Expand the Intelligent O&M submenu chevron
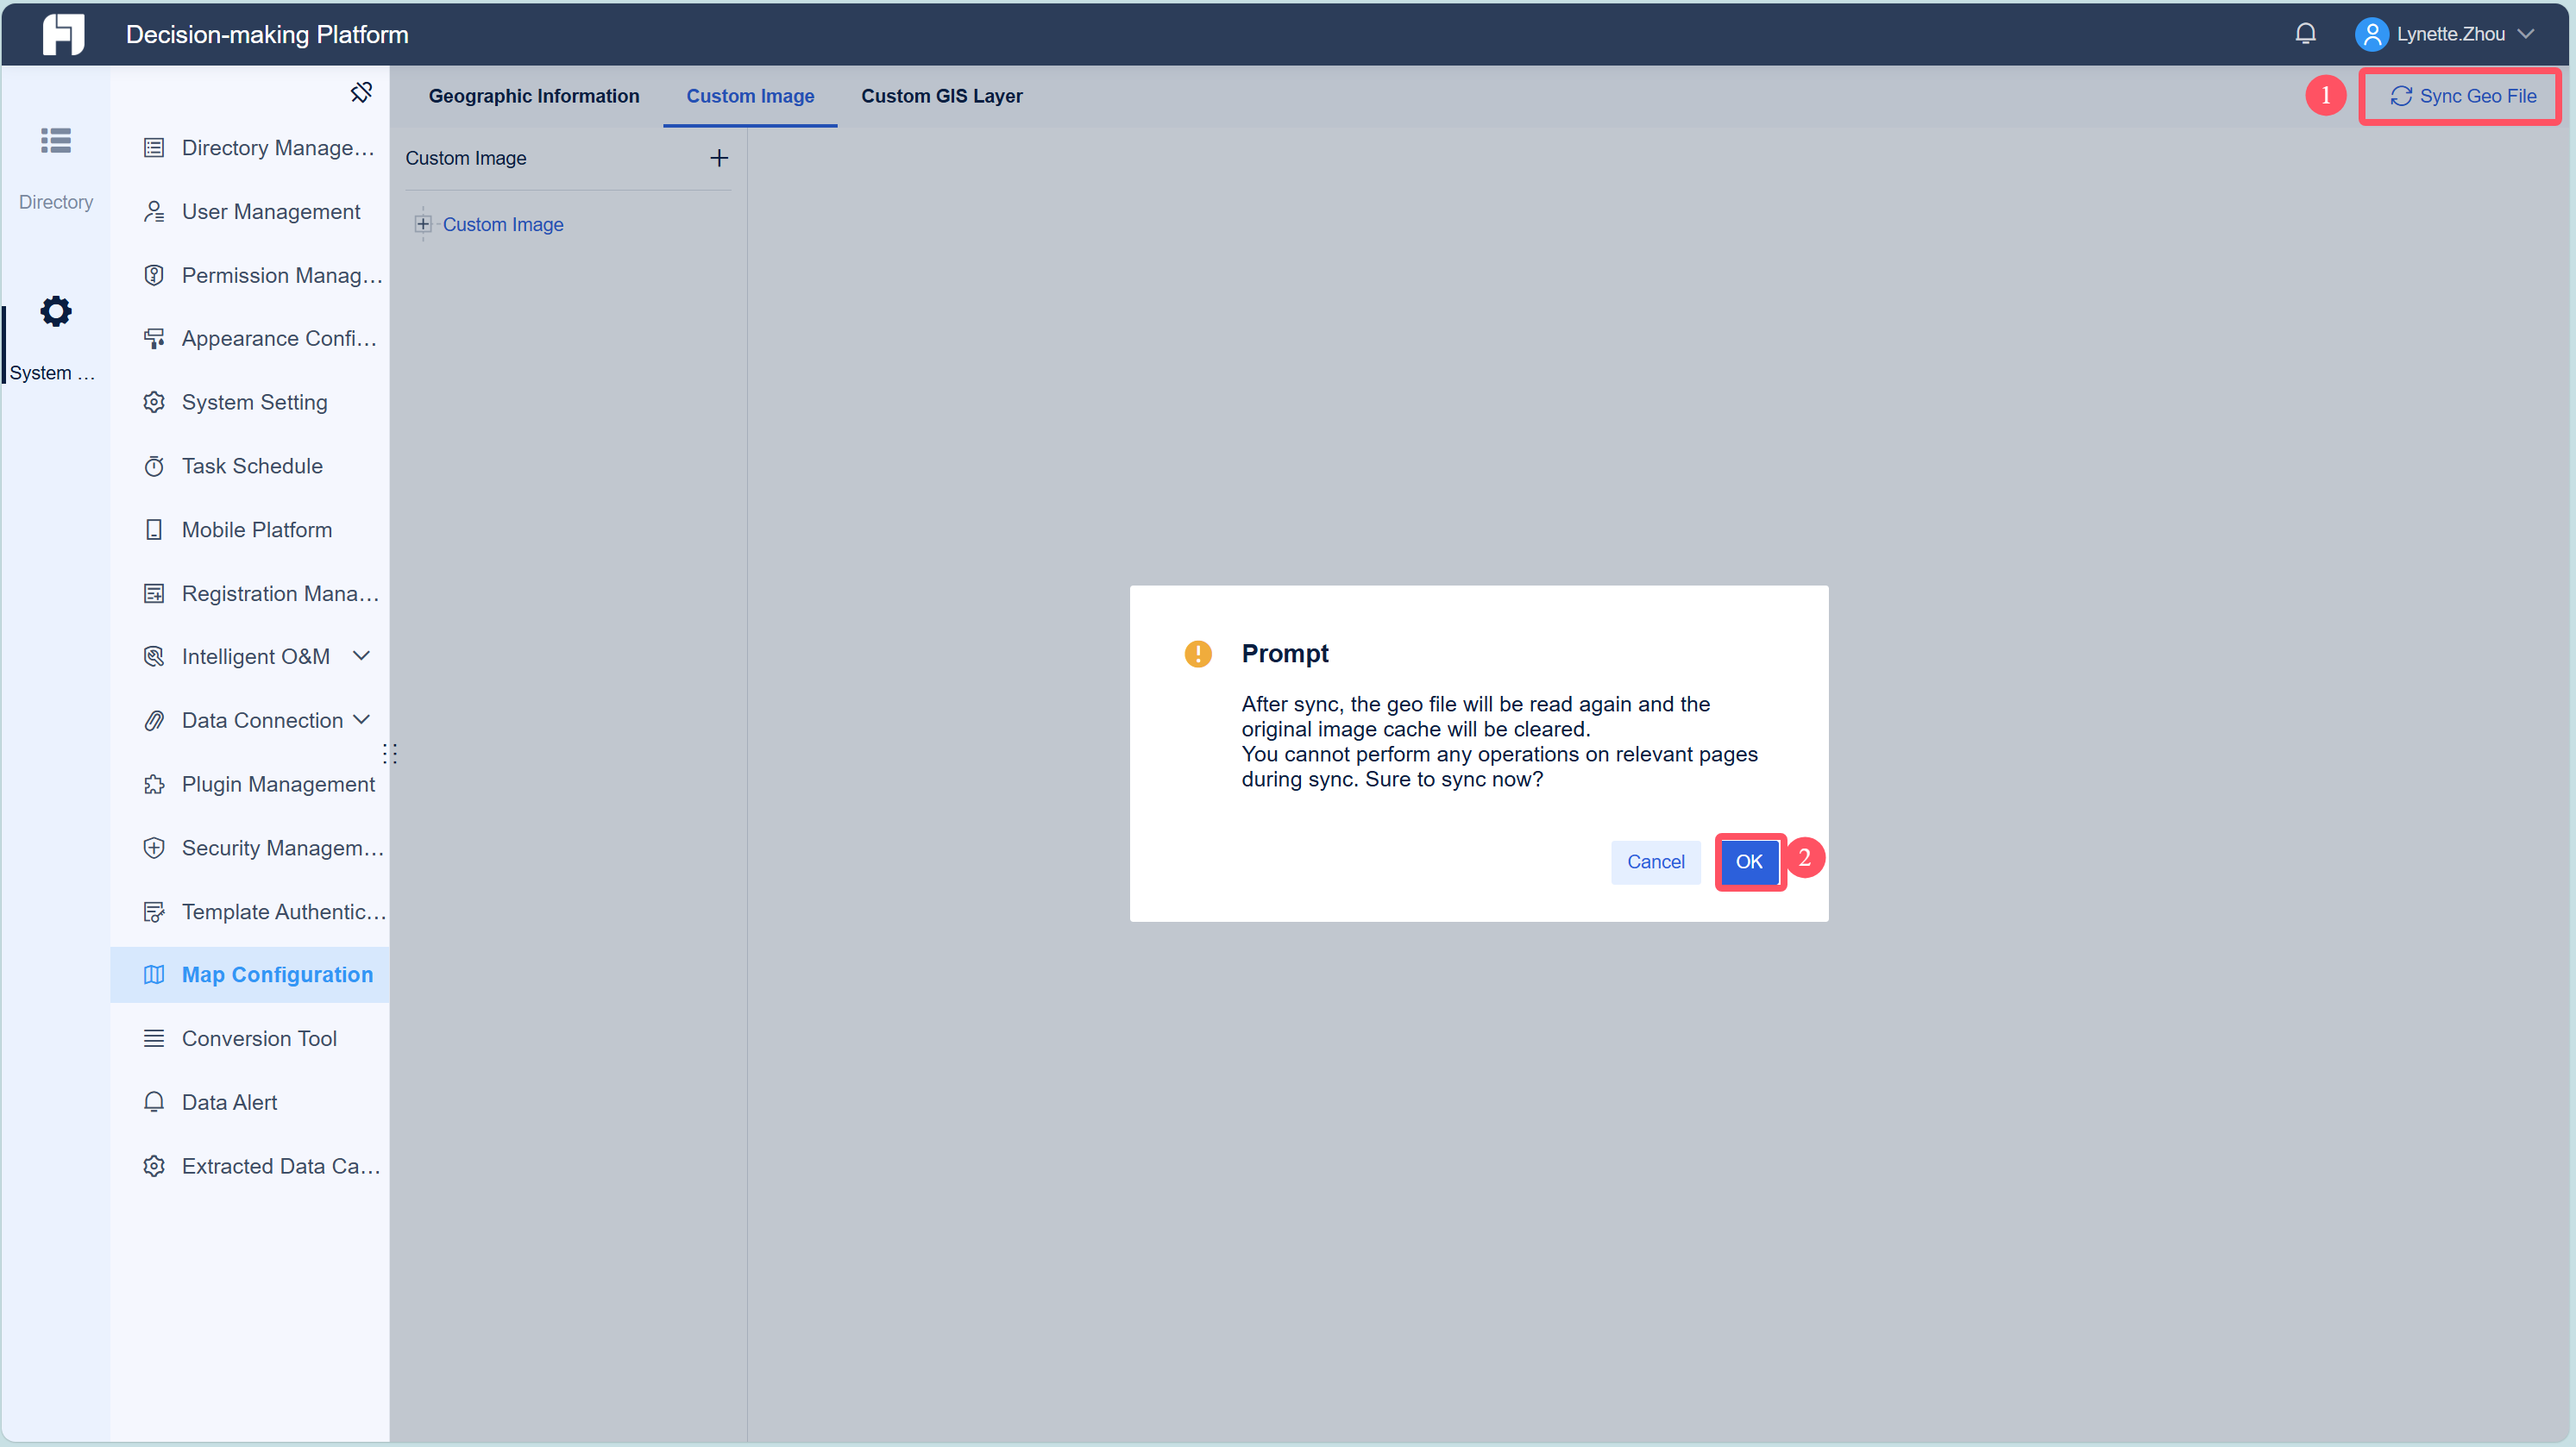The width and height of the screenshot is (2576, 1447). (x=362, y=655)
